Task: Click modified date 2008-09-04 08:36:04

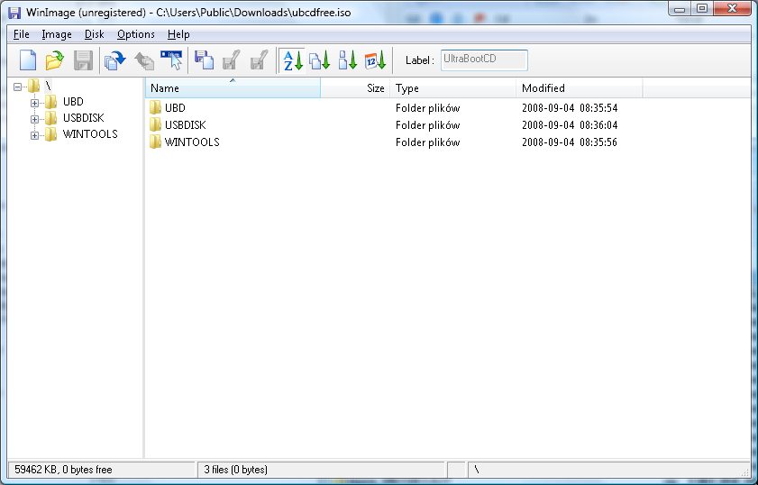Action: pyautogui.click(x=570, y=125)
